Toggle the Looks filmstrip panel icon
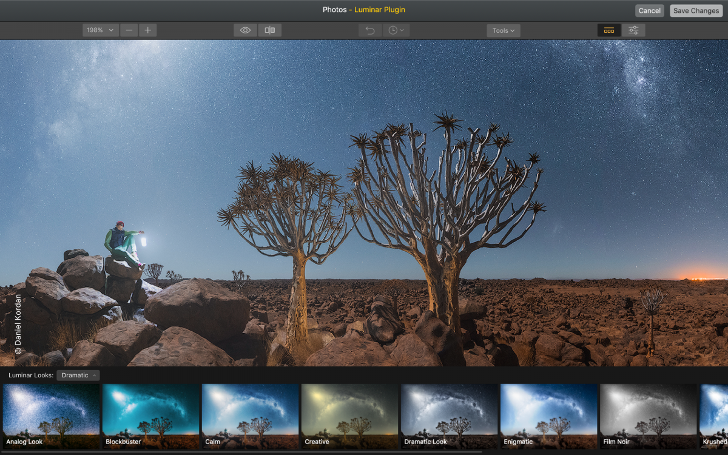This screenshot has width=728, height=455. (609, 30)
